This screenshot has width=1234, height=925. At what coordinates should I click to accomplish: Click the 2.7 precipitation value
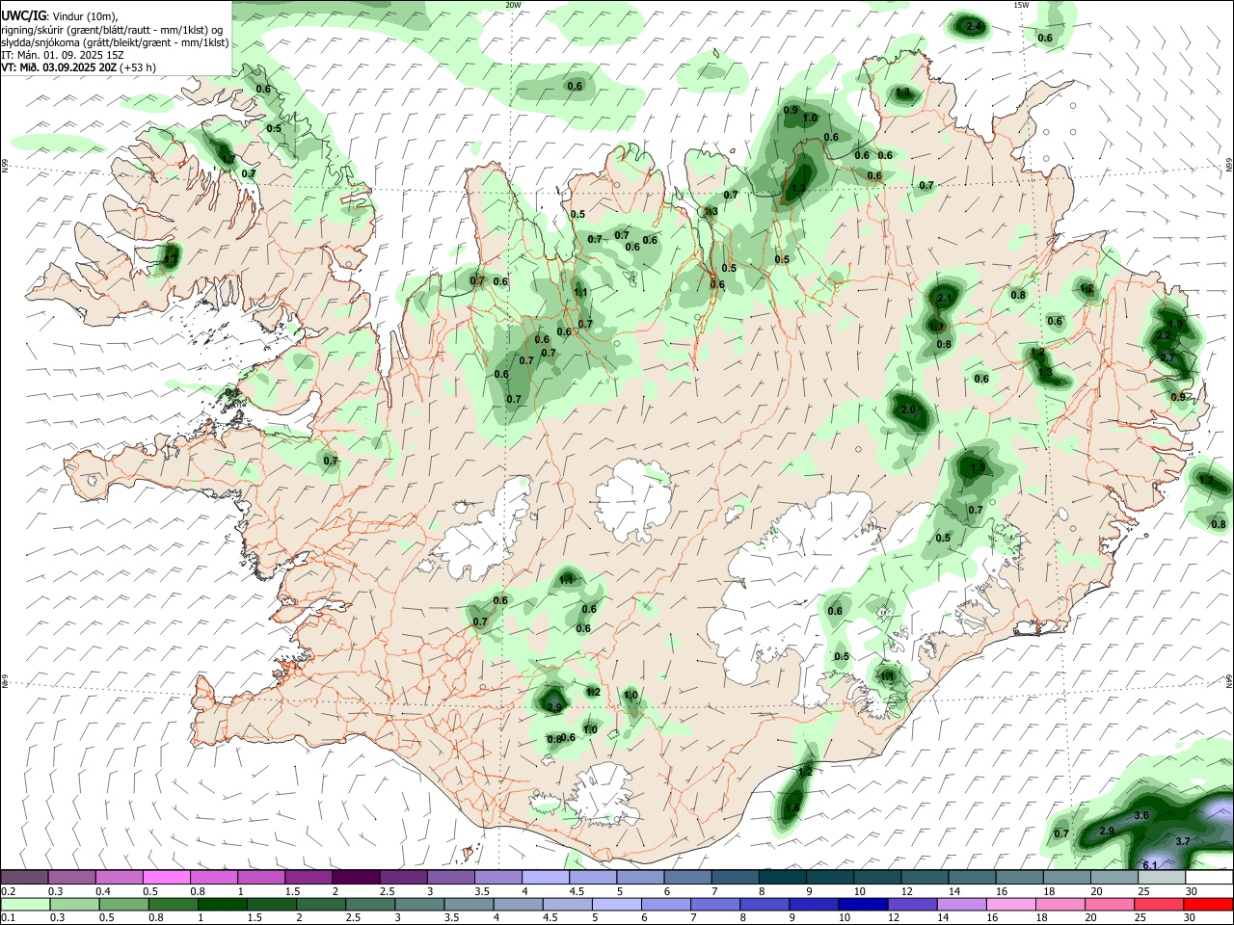point(1167,357)
